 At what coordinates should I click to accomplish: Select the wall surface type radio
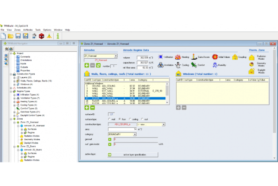(x=110, y=119)
